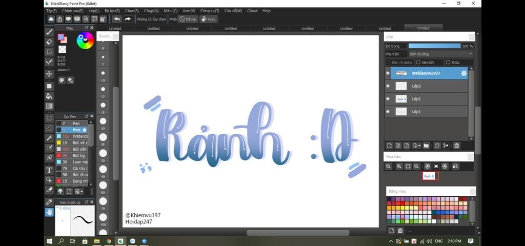
Task: Open the settings gear of @Khiemvu197 layer
Action: pyautogui.click(x=463, y=73)
